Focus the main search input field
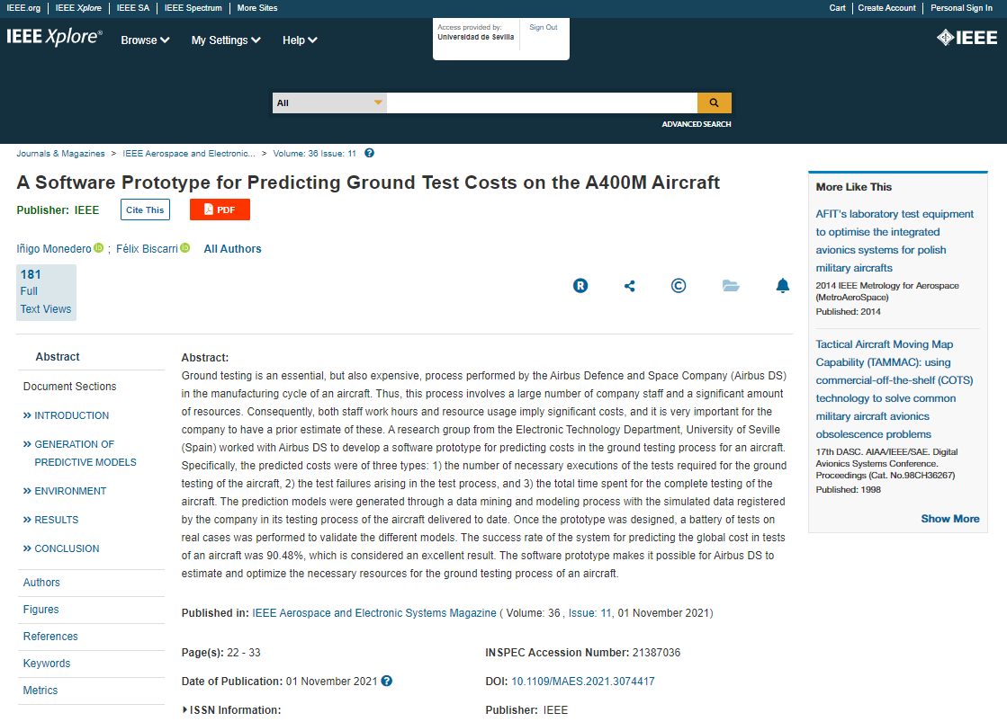The height and width of the screenshot is (722, 1007). coord(542,103)
